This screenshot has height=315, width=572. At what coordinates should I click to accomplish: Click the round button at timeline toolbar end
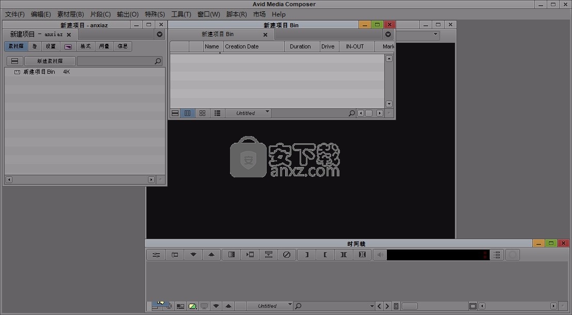coord(513,255)
